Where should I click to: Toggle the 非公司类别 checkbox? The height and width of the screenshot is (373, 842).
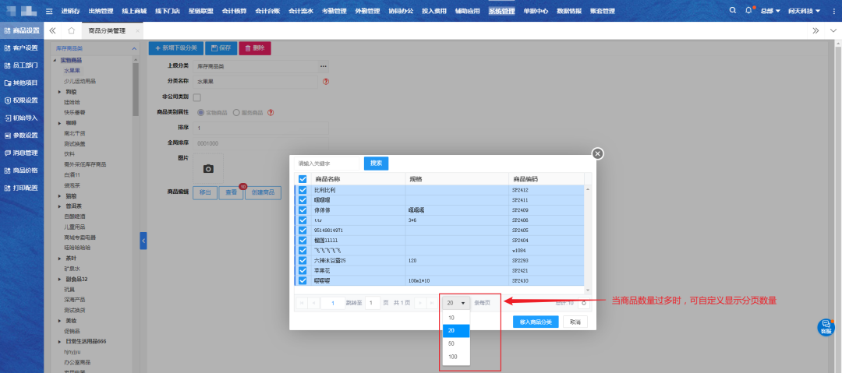pyautogui.click(x=196, y=97)
